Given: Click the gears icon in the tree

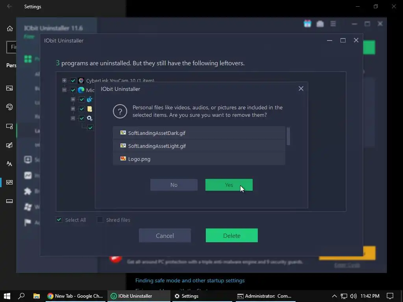Looking at the screenshot, I should tap(89, 118).
